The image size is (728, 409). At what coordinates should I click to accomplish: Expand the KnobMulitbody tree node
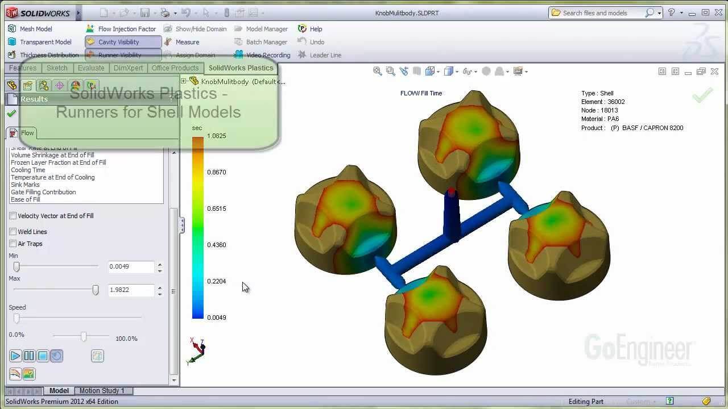184,81
